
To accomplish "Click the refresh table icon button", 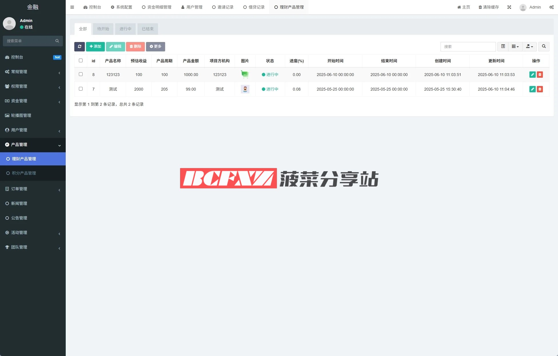I will pyautogui.click(x=79, y=47).
